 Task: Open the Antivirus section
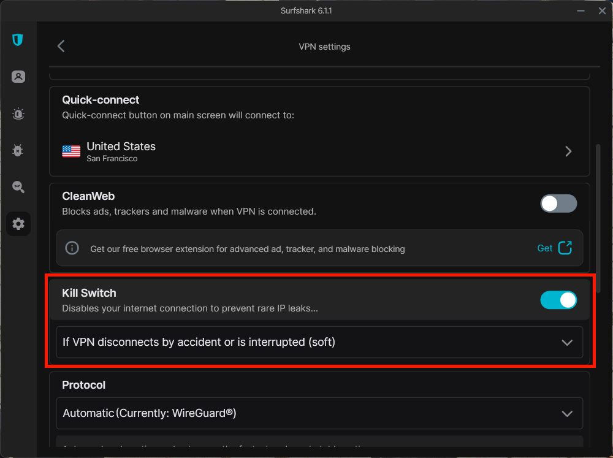click(x=18, y=150)
